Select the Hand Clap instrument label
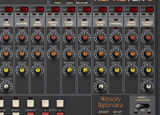Viewport: 160px width, 115px height. pyautogui.click(x=69, y=24)
